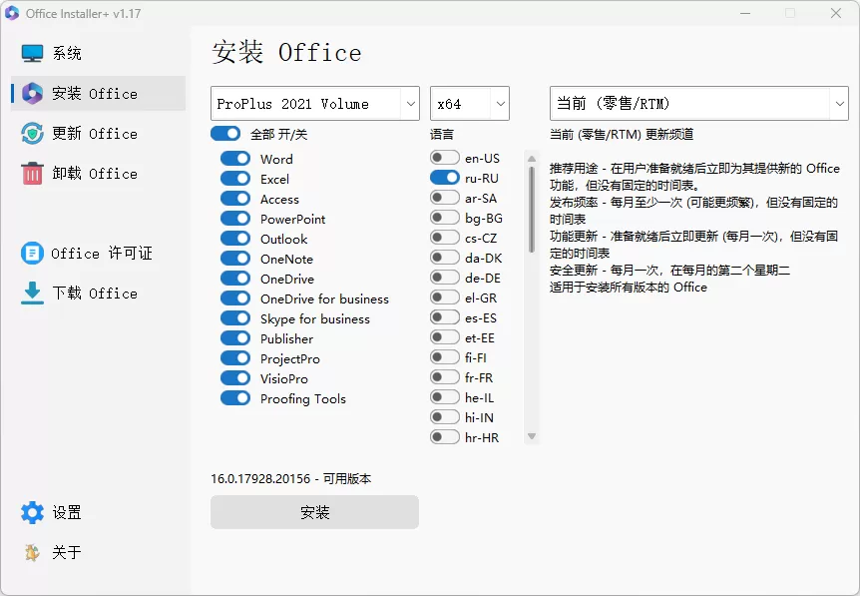Click the 安装 install button
This screenshot has width=860, height=596.
tap(314, 512)
